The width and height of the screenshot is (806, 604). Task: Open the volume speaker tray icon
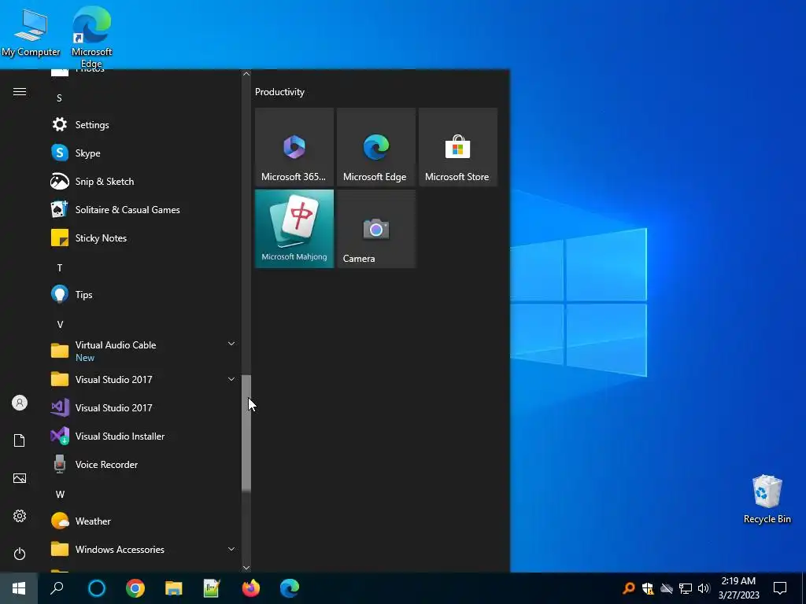[704, 588]
